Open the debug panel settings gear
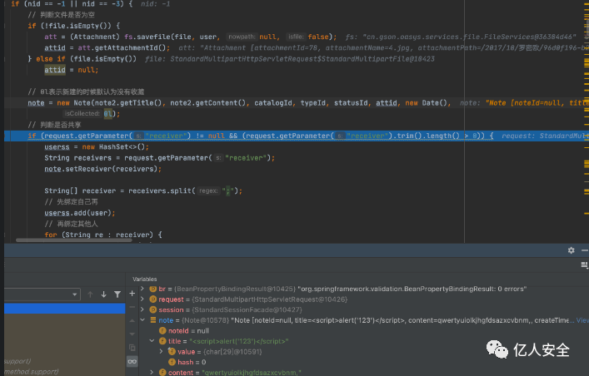The image size is (589, 376). pyautogui.click(x=571, y=250)
